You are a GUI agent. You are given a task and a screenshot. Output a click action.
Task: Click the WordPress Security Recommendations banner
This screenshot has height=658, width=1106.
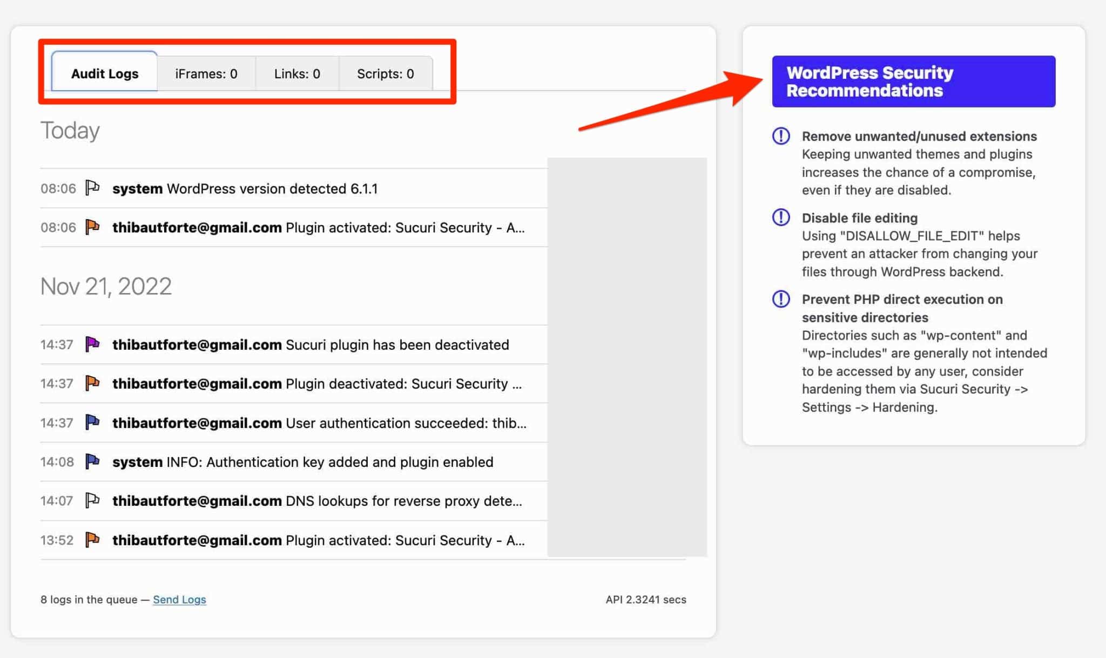coord(914,81)
